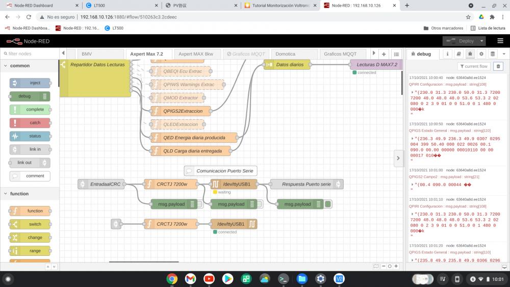510x287 pixels.
Task: Open Gmail from the taskbar shelf
Action: pyautogui.click(x=191, y=279)
